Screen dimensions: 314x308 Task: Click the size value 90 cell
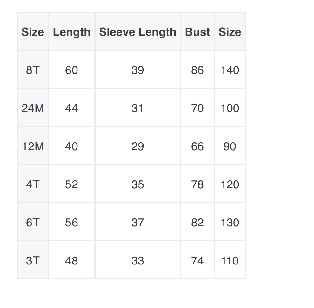[x=230, y=145]
